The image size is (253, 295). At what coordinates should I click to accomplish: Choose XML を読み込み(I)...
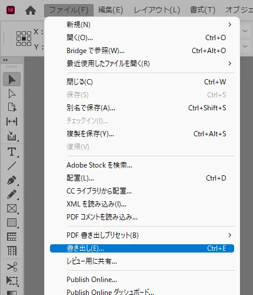click(142, 204)
